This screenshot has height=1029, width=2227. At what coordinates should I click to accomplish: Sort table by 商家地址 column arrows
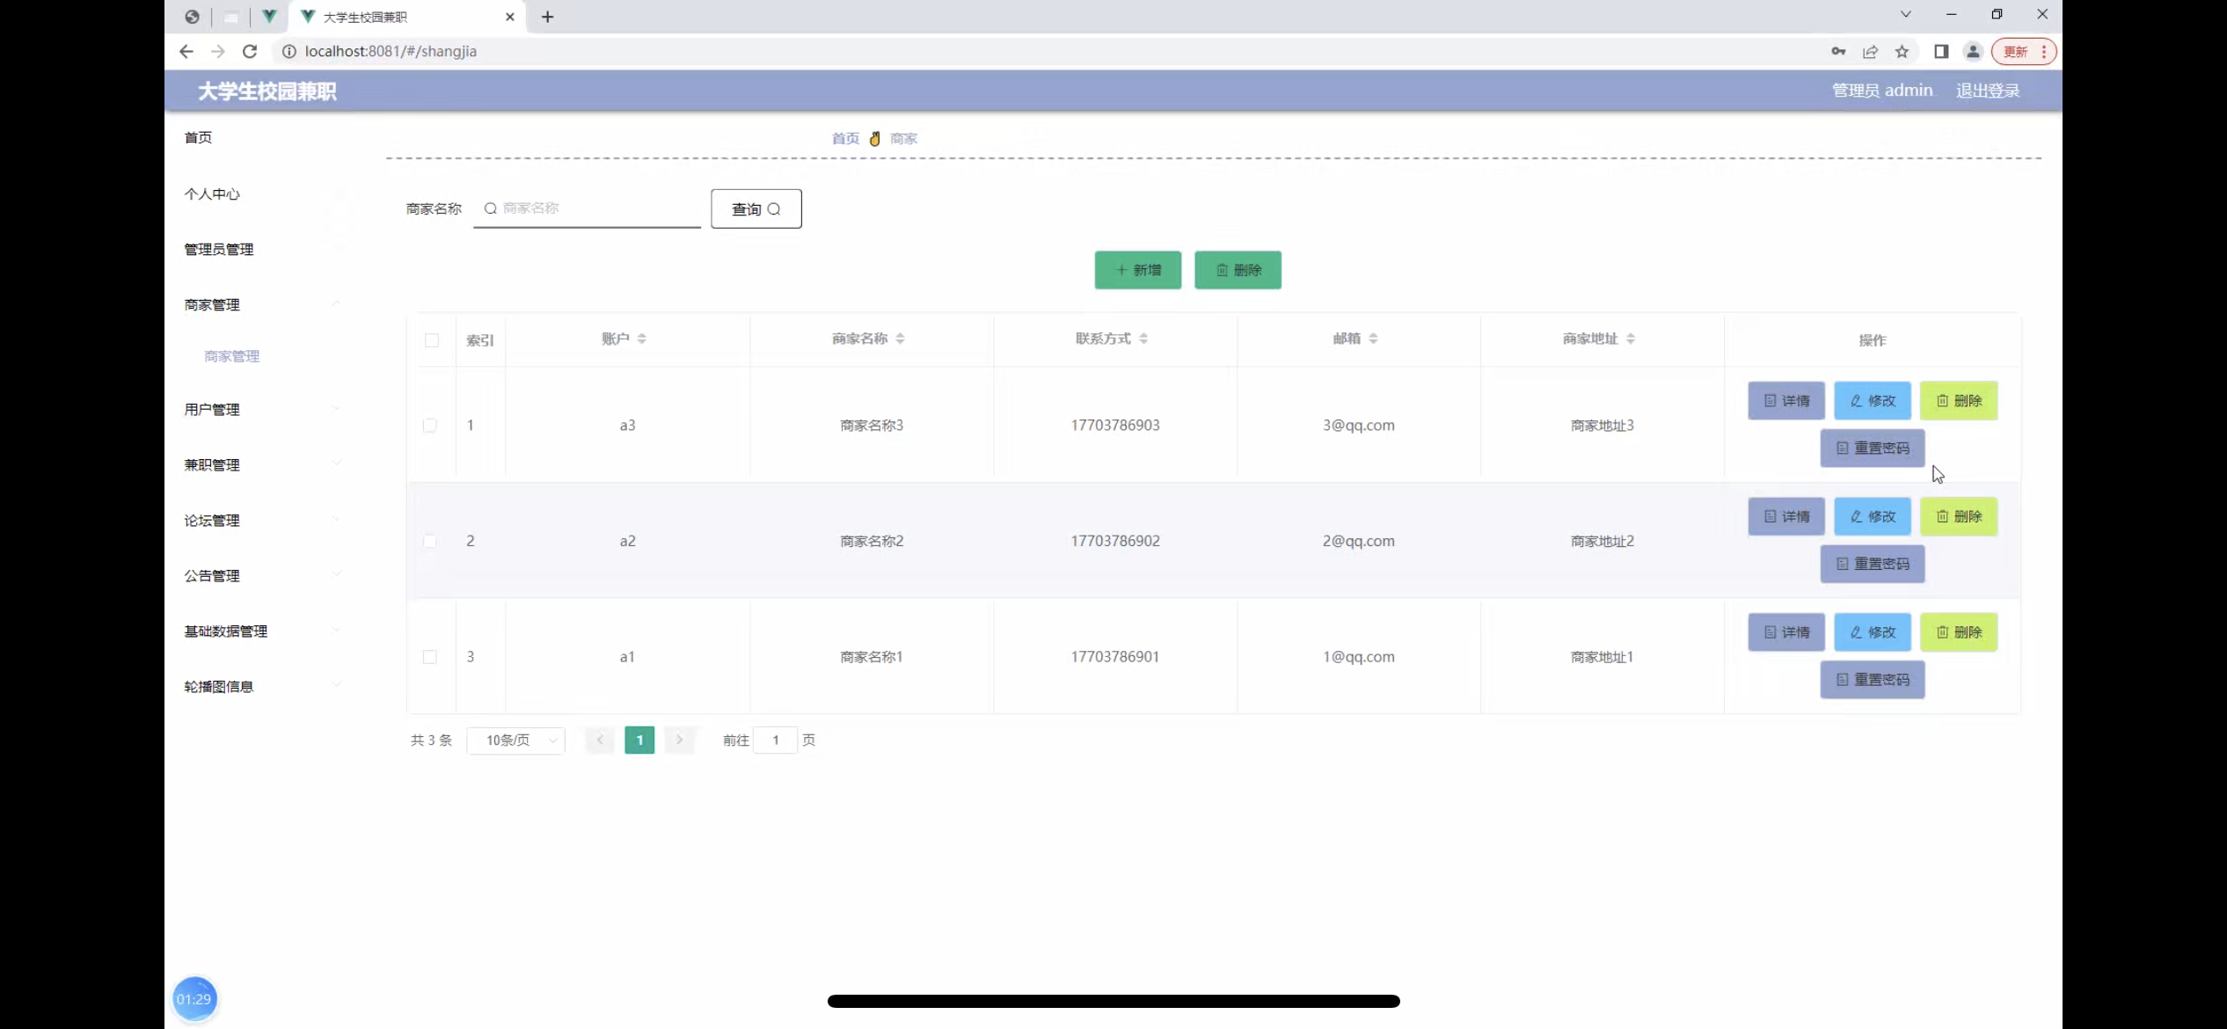coord(1631,339)
